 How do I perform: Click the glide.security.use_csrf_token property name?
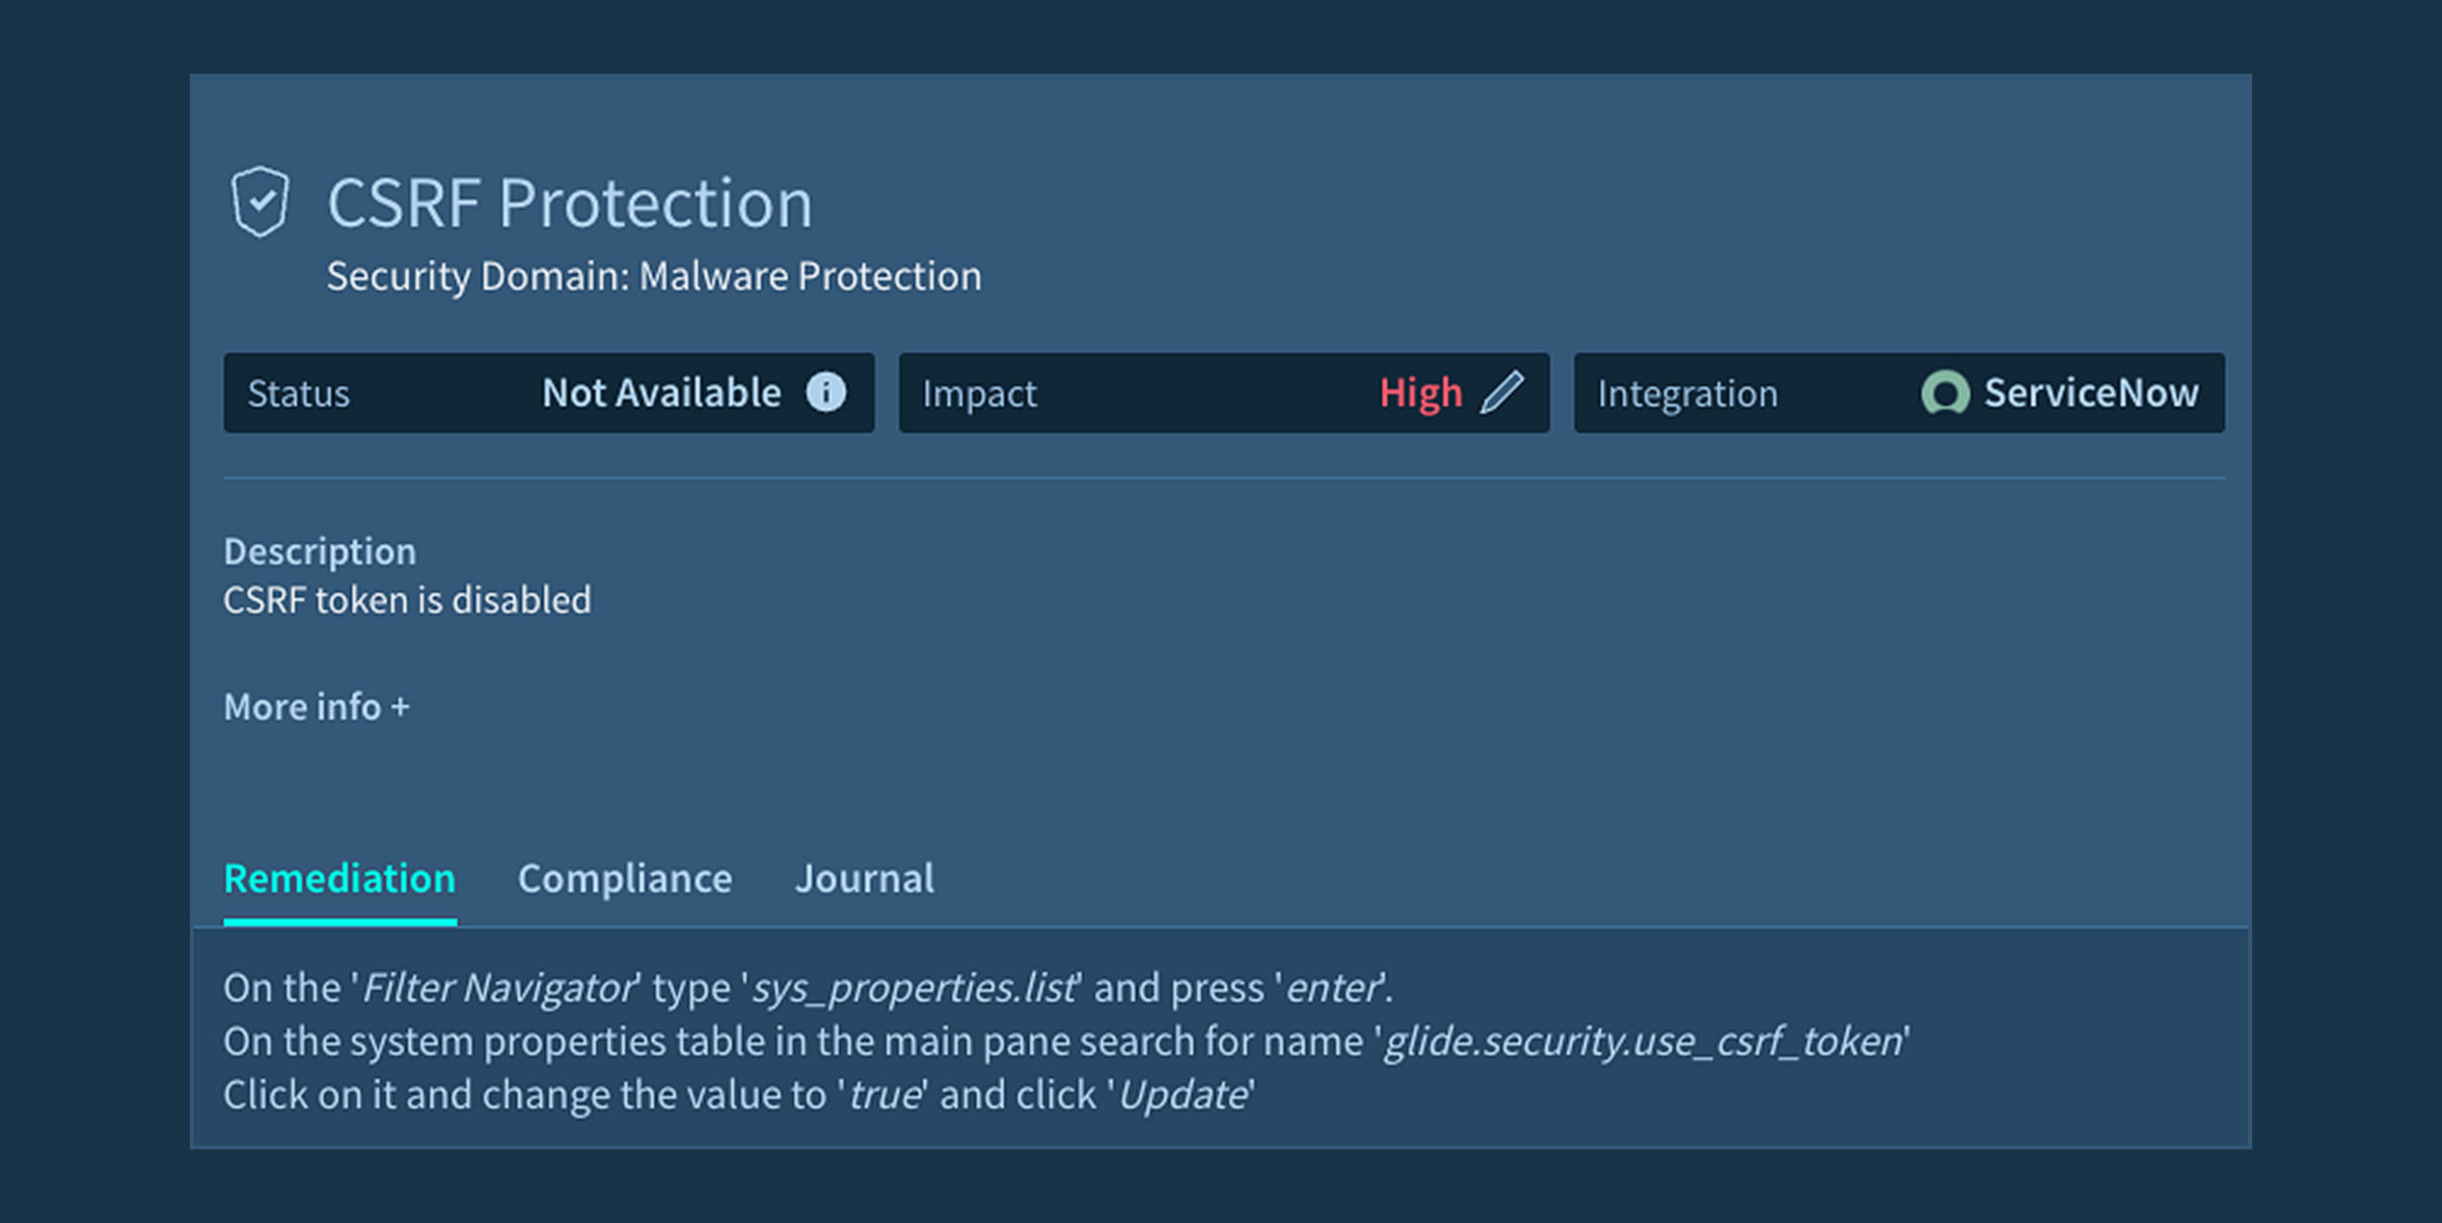[x=1644, y=1042]
